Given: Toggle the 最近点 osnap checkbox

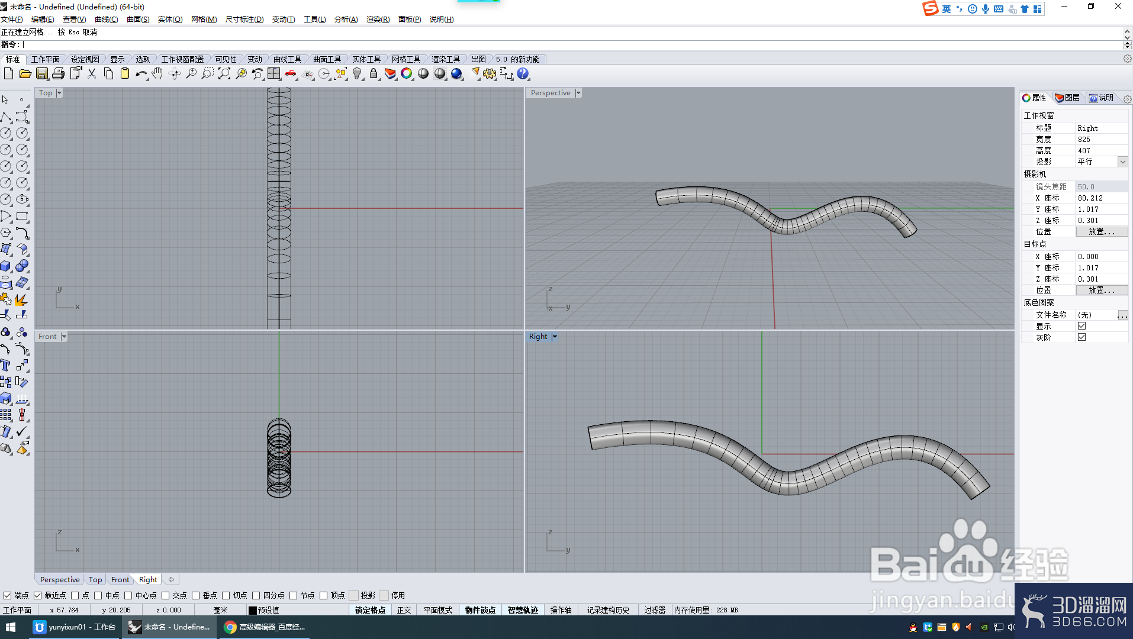Looking at the screenshot, I should point(38,595).
